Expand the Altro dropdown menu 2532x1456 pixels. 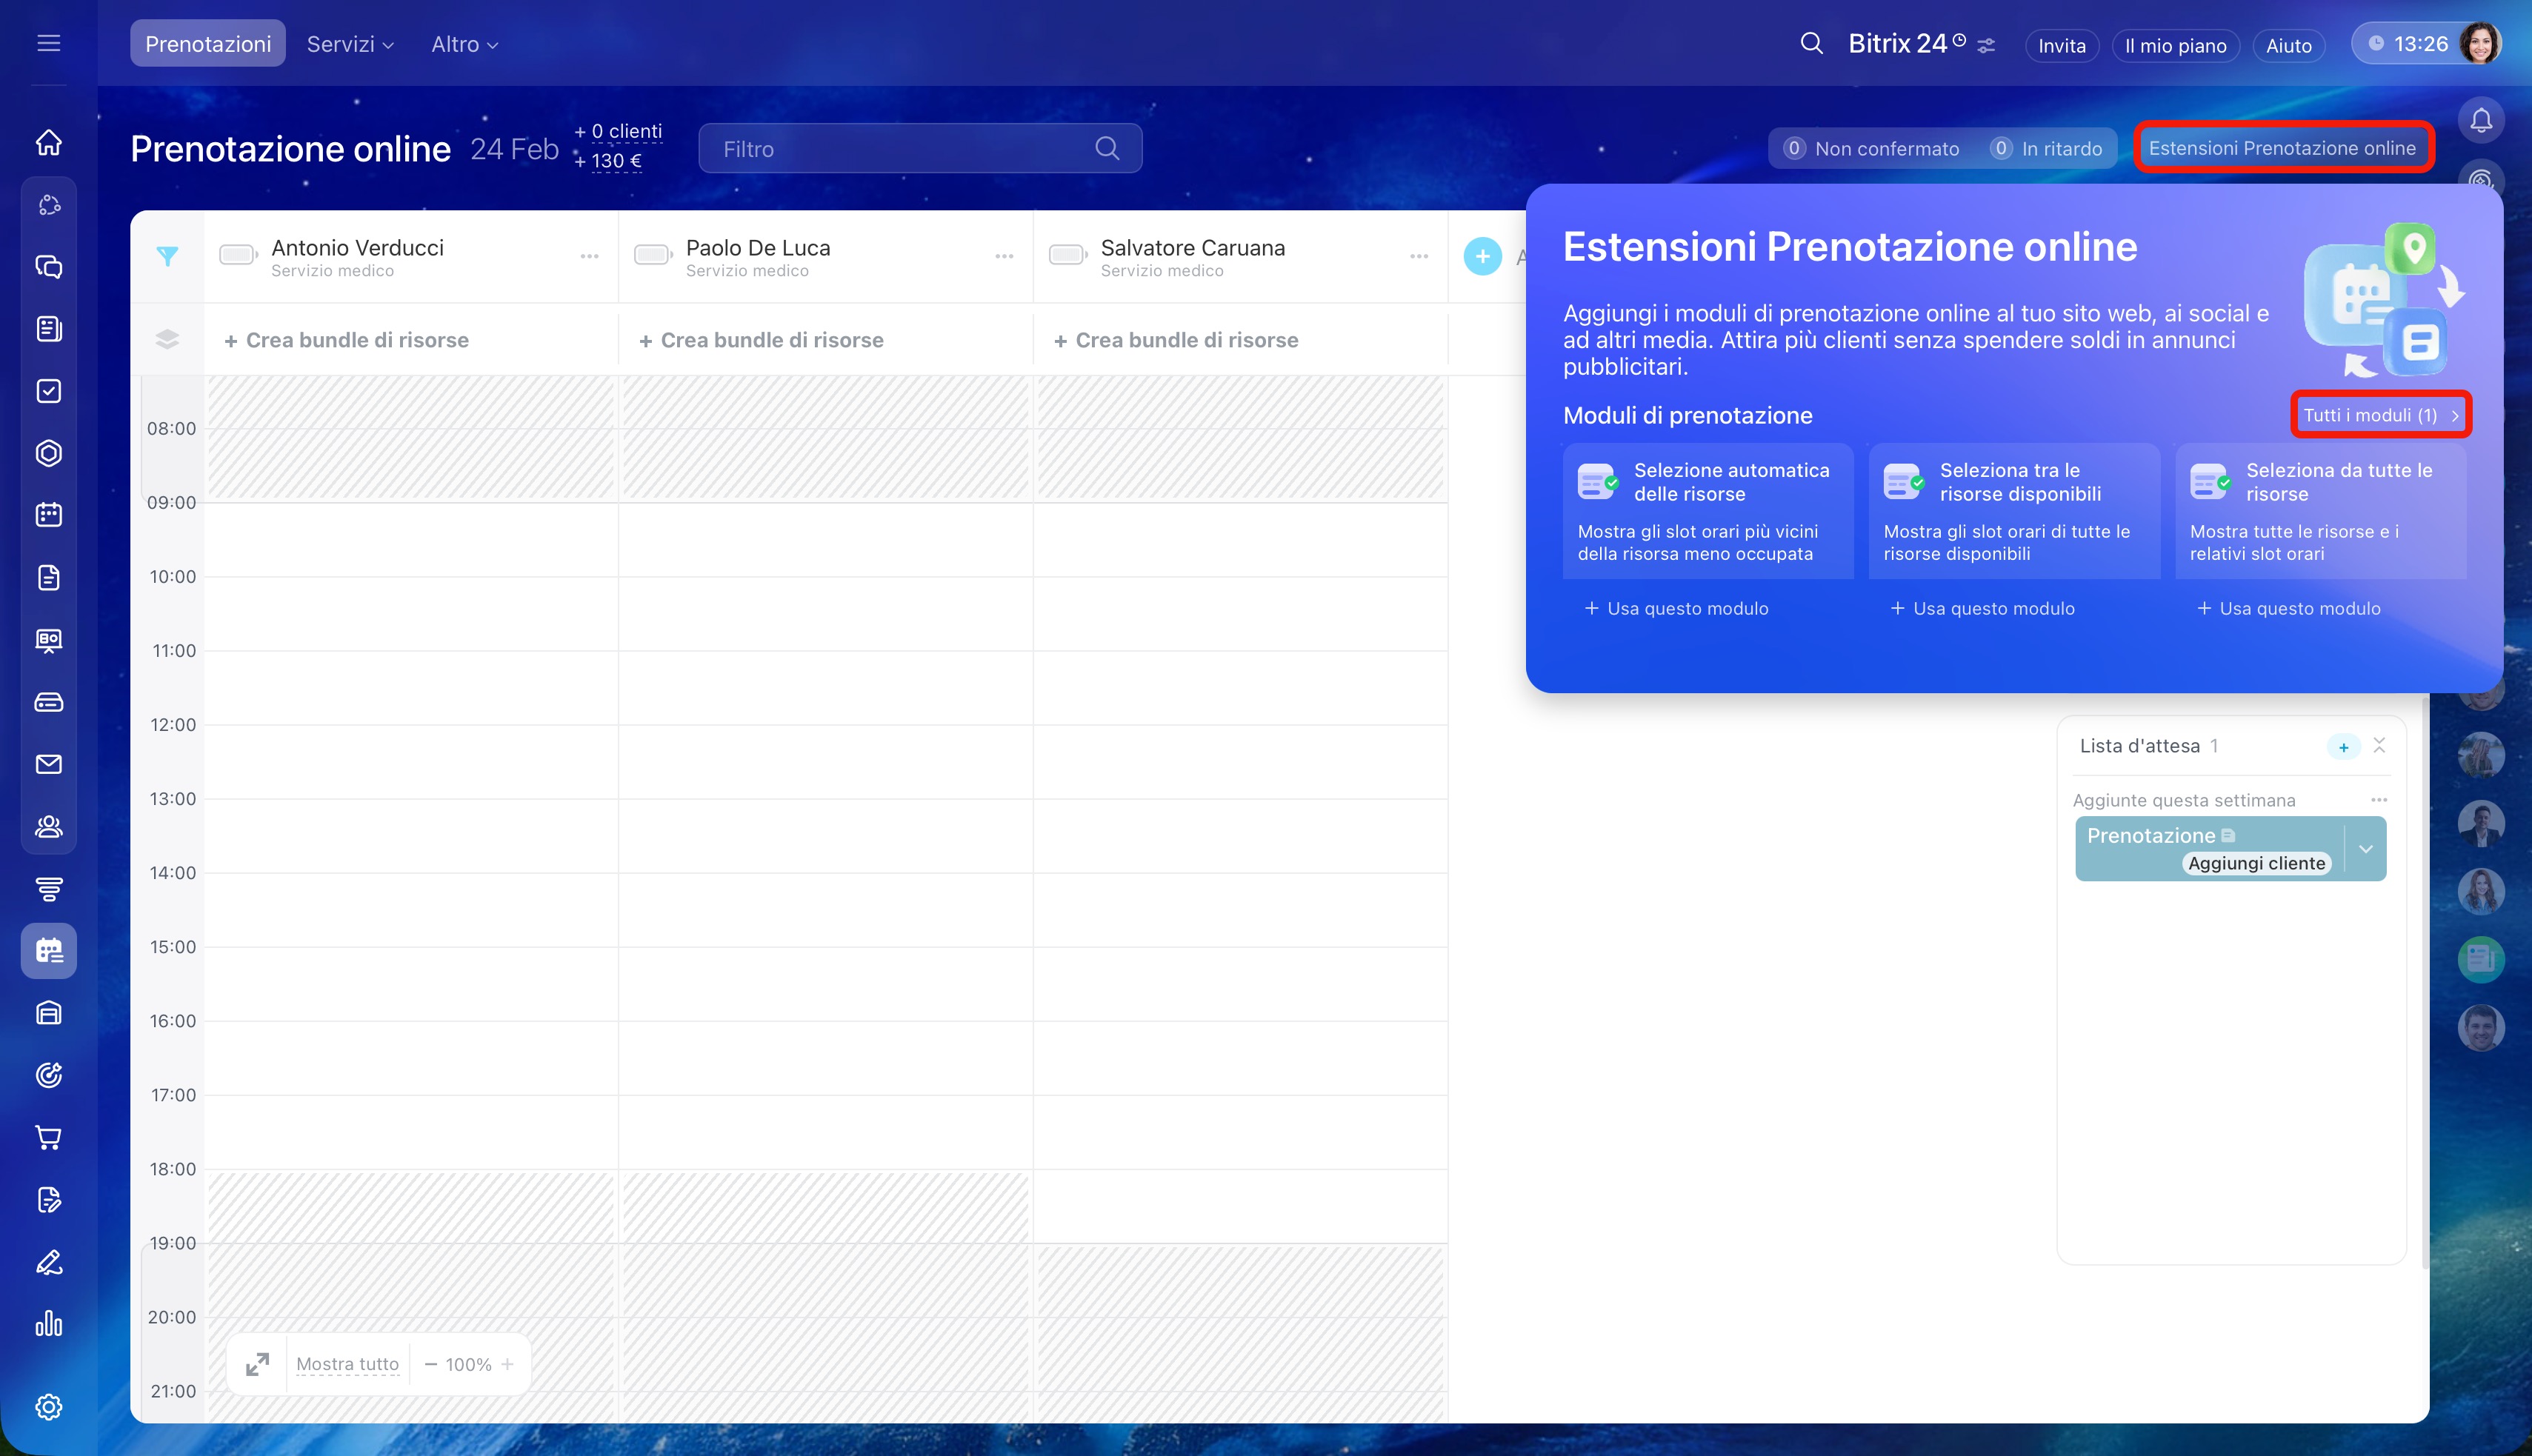click(464, 44)
